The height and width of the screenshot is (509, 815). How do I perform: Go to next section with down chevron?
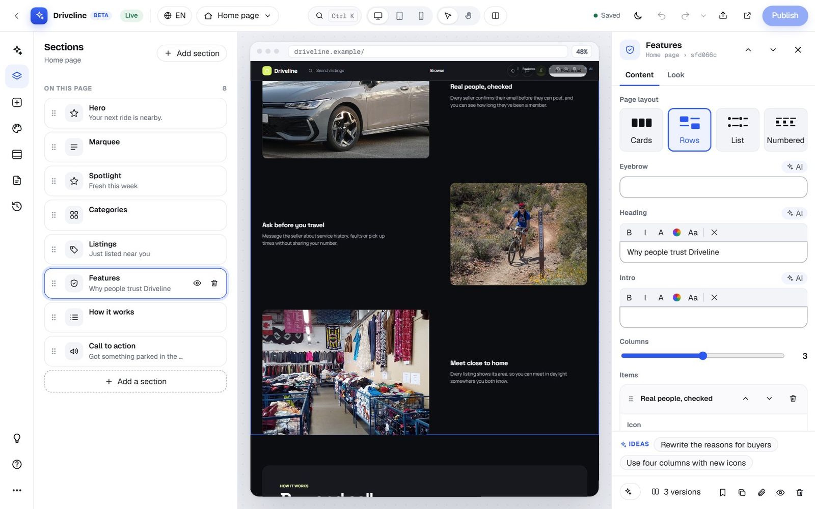pos(773,50)
